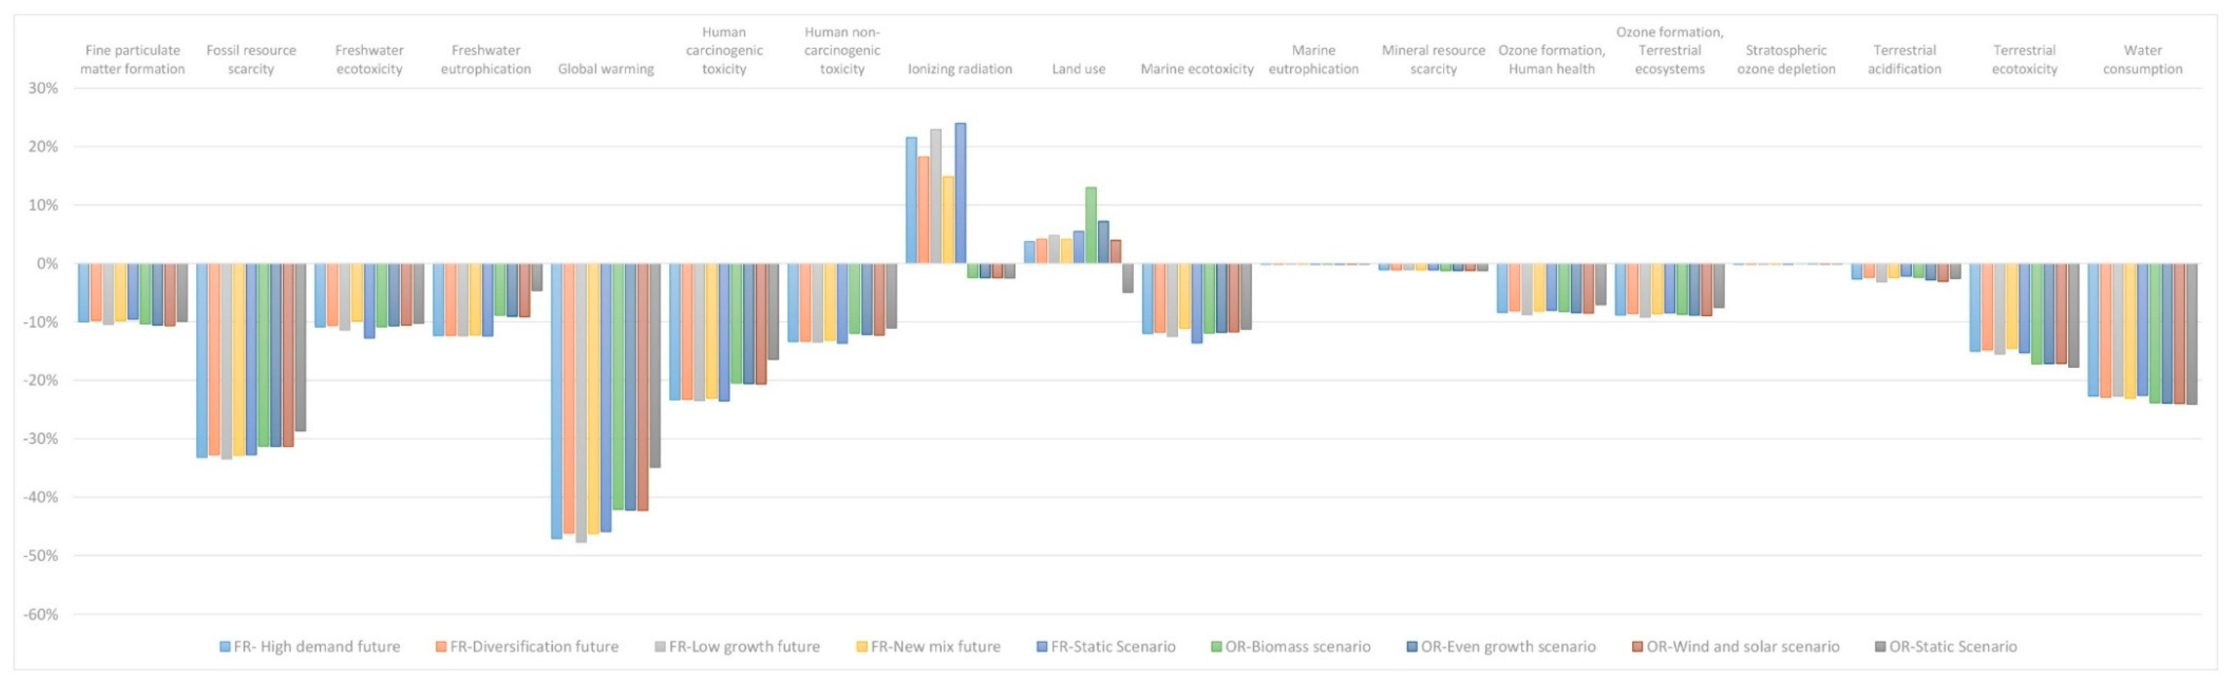This screenshot has width=2227, height=683.
Task: Click the green OR-Biomass bar in Land use
Action: [x=1091, y=225]
